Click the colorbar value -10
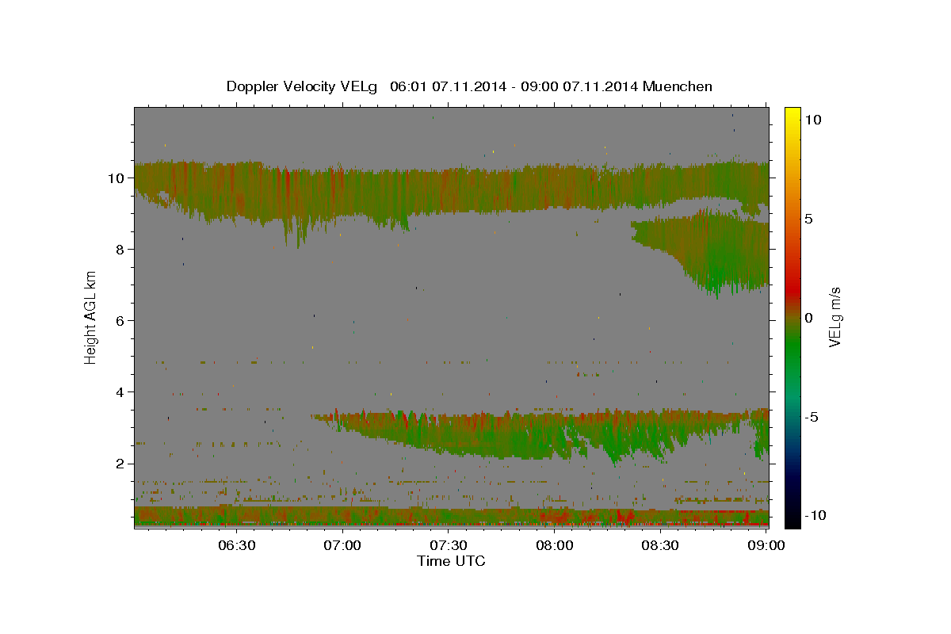Screen dimensions: 951x634 pyautogui.click(x=815, y=515)
